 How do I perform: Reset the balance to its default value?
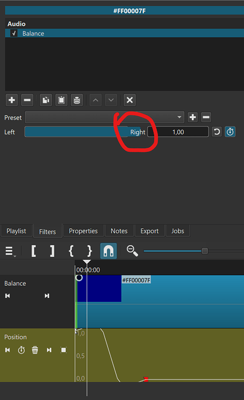(x=216, y=132)
